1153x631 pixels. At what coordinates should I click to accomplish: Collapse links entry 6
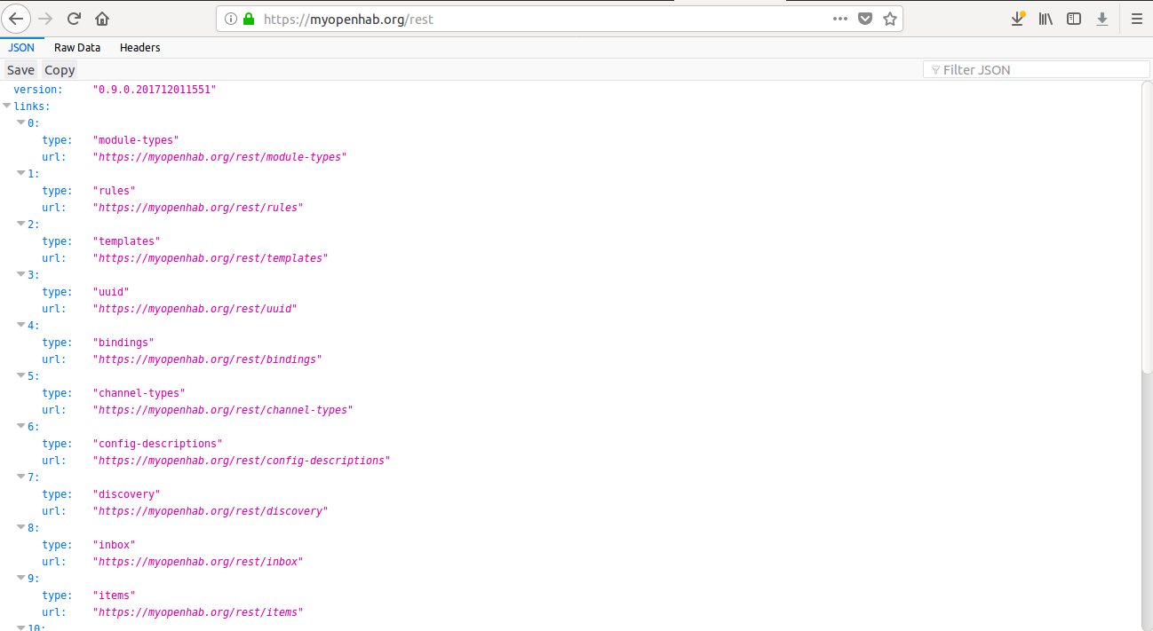pyautogui.click(x=21, y=427)
